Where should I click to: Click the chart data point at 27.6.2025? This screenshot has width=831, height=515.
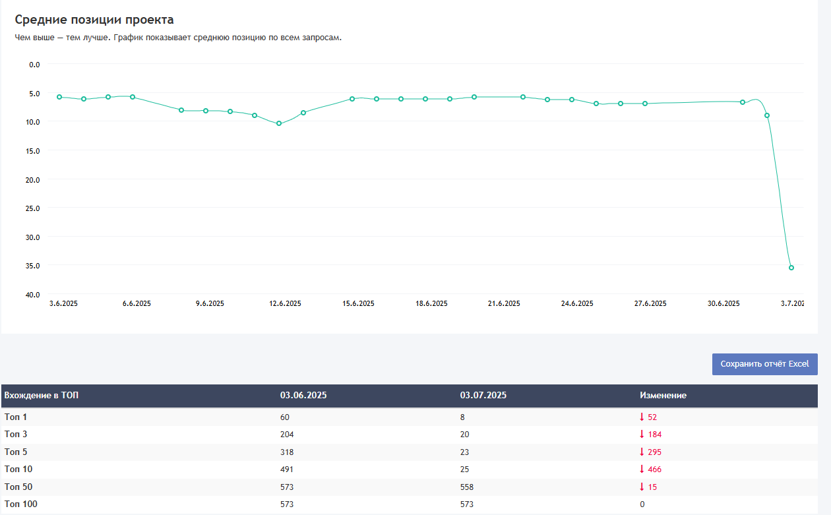tap(645, 104)
